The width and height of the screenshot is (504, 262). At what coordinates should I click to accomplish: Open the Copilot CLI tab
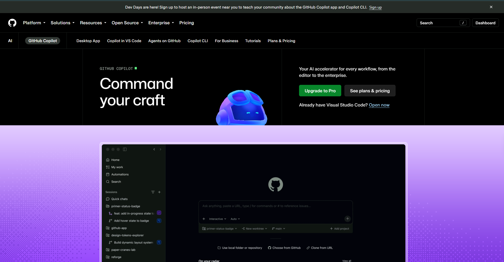click(198, 41)
